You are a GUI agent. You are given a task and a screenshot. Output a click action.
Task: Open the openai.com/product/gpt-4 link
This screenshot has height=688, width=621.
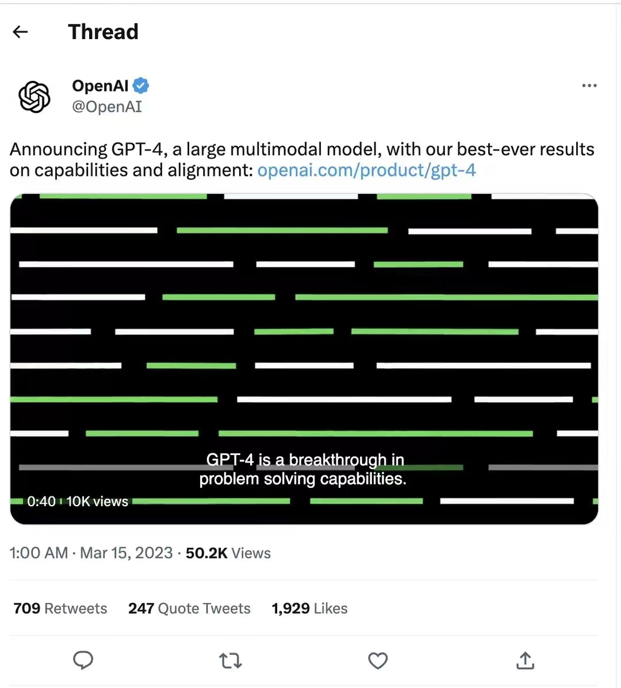(366, 170)
